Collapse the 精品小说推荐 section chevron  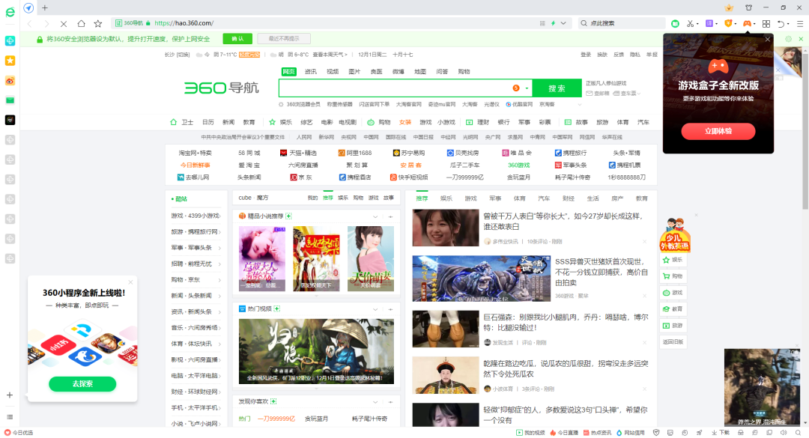click(x=375, y=216)
